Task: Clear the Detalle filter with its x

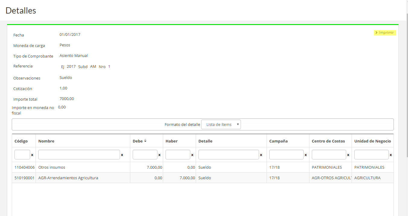Action: [x=261, y=155]
